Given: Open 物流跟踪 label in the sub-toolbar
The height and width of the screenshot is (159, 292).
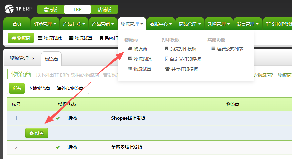Looking at the screenshot, I should (53, 38).
